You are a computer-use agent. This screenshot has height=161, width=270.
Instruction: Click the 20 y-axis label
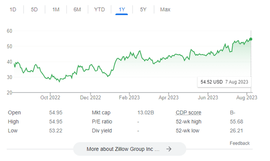coord(9,92)
